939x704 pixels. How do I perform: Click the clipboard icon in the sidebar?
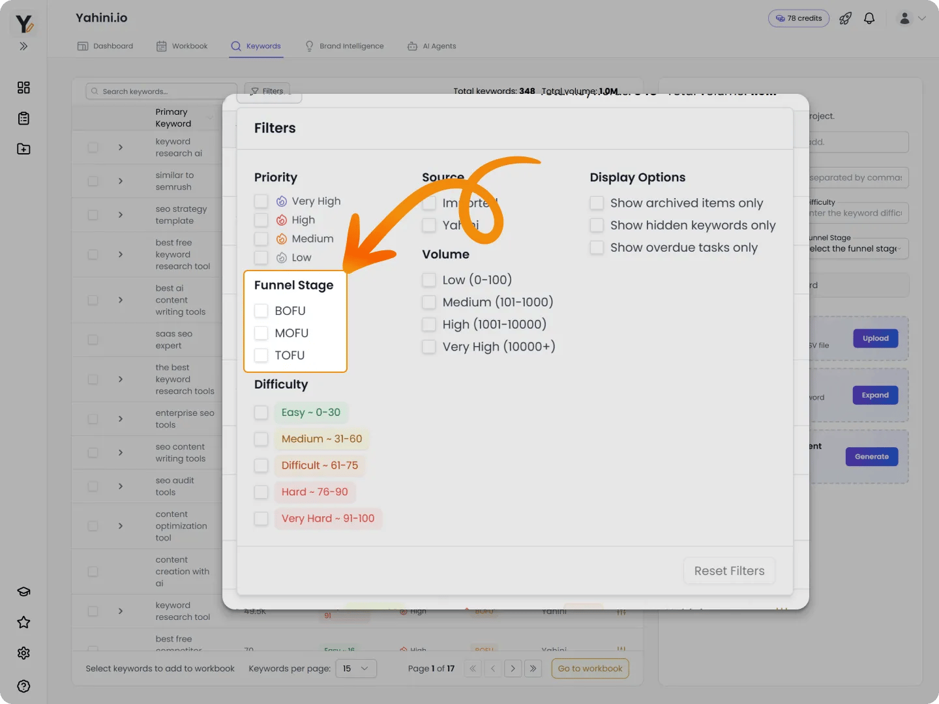coord(23,118)
